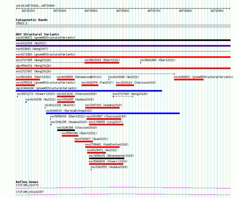
Task: Click the nsv6146100 (ByrskaBishop2022) label
Action: (x=69, y=111)
